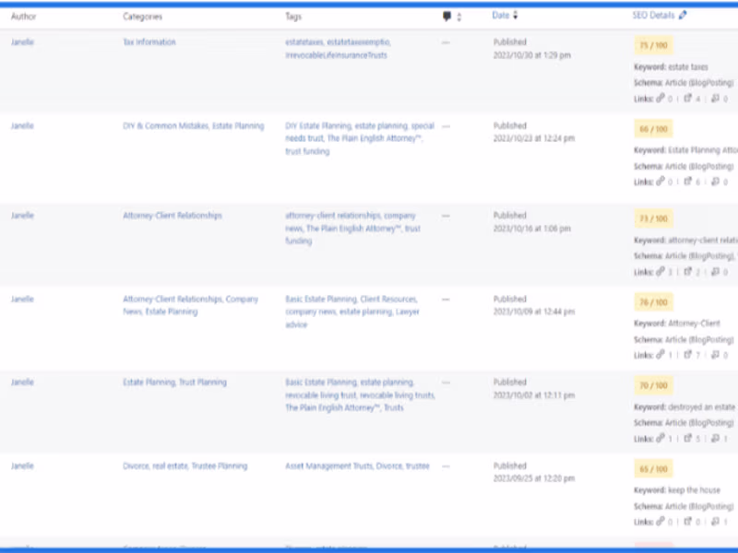Open Attorney-Client Relationships category in 73/100 row

point(173,216)
